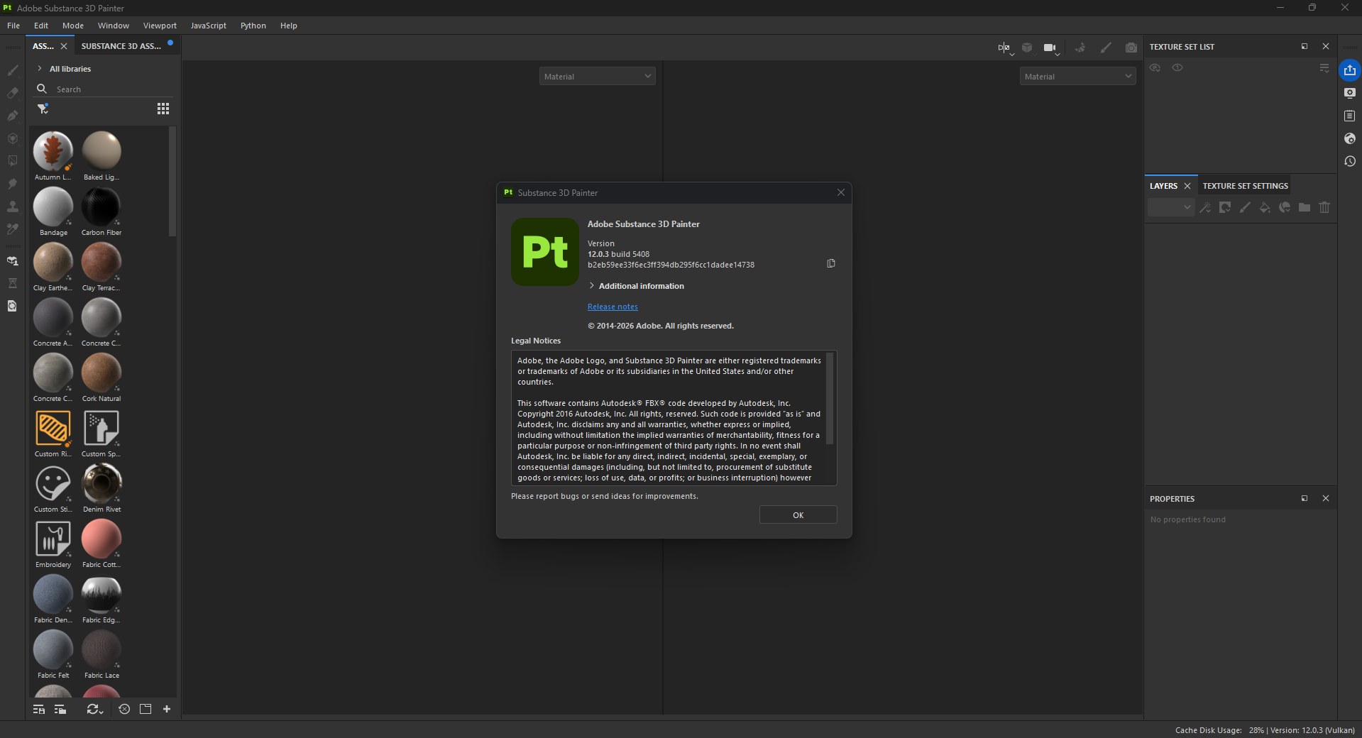This screenshot has height=738, width=1362.
Task: Click the Legal Notices scrollbar
Action: [830, 399]
